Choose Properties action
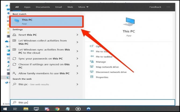This screenshot has width=180, height=112. [x=102, y=77]
